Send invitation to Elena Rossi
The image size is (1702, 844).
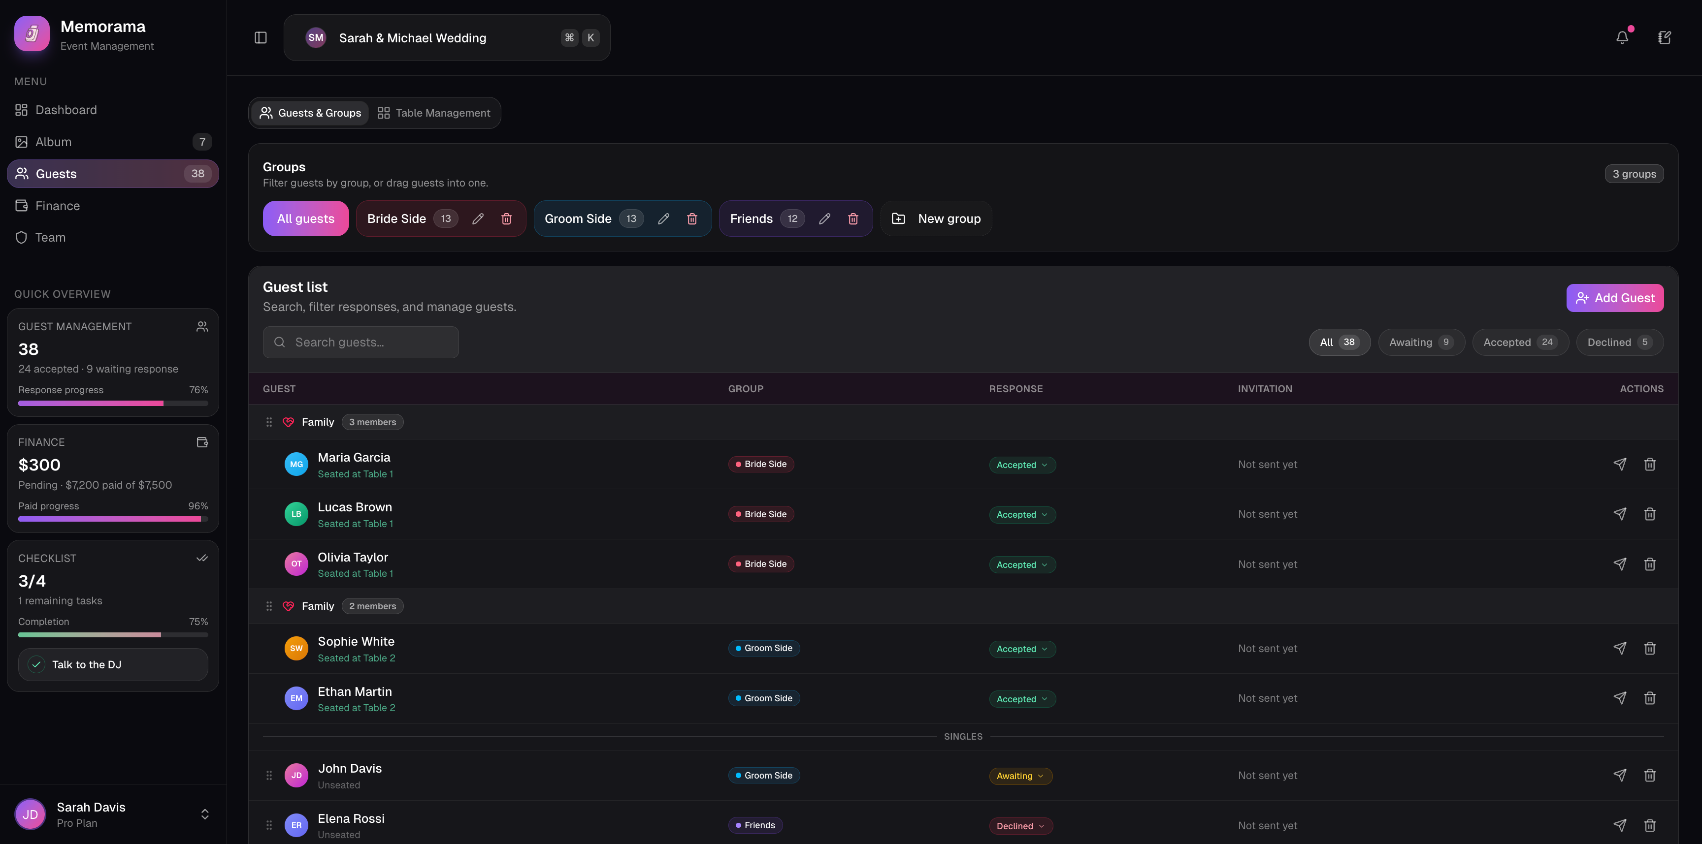1619,825
